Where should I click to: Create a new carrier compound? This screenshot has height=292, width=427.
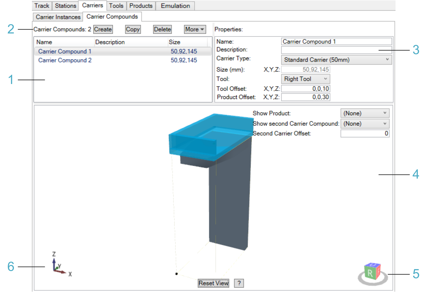103,29
